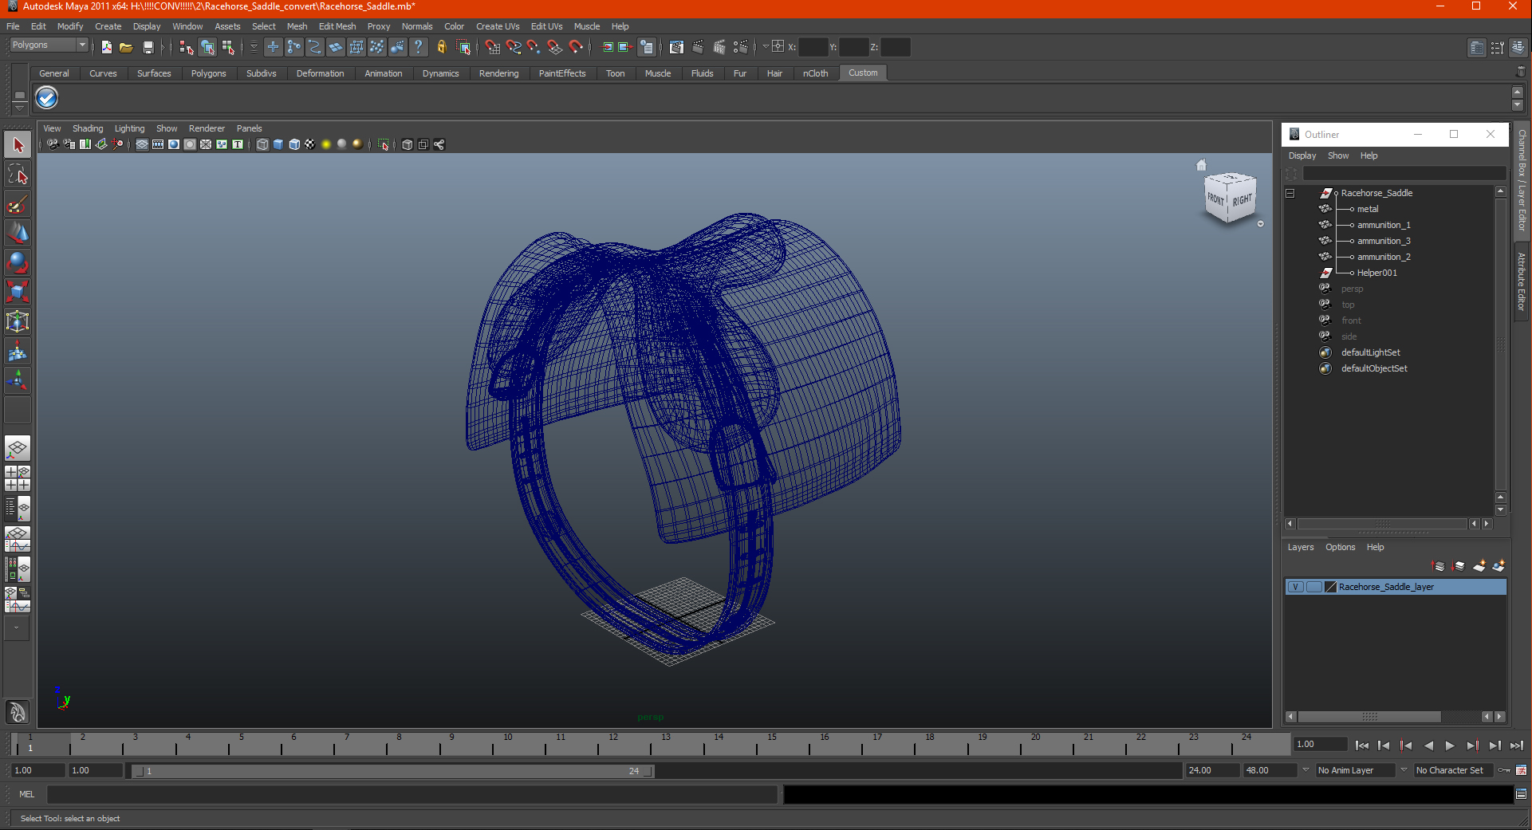Select the arrow Select tool in toolbox
1532x830 pixels.
click(18, 145)
